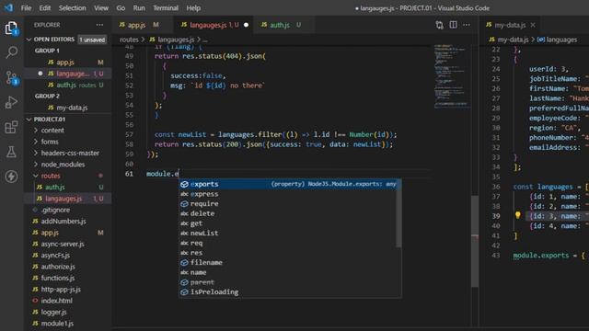Pick the delete autocomplete suggestion
589x331 pixels.
288,213
